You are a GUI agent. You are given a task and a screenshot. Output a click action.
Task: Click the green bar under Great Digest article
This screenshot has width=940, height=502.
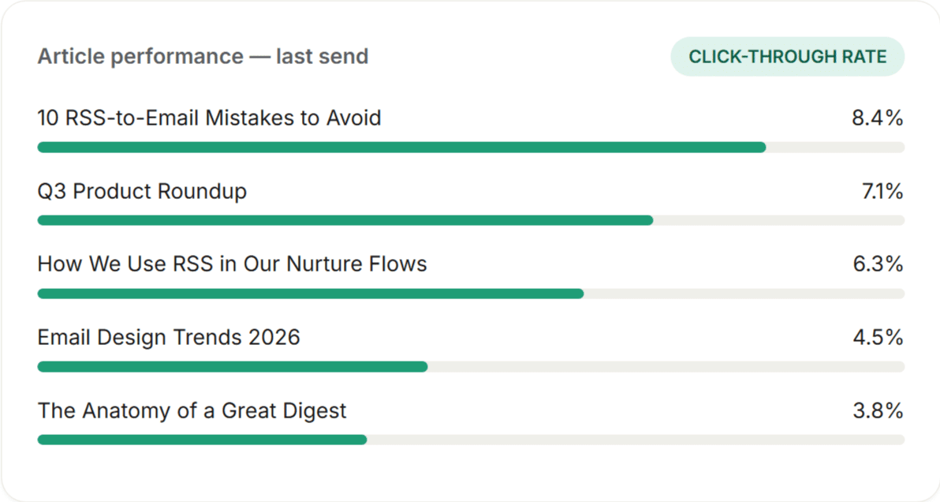coord(202,440)
